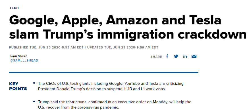The height and width of the screenshot is (110, 251).
Task: Click the headline's first line with Google, Apple
Action: (x=115, y=20)
